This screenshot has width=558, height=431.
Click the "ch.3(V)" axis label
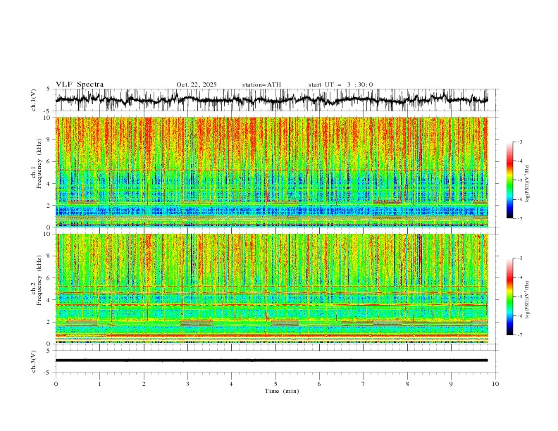tap(34, 361)
